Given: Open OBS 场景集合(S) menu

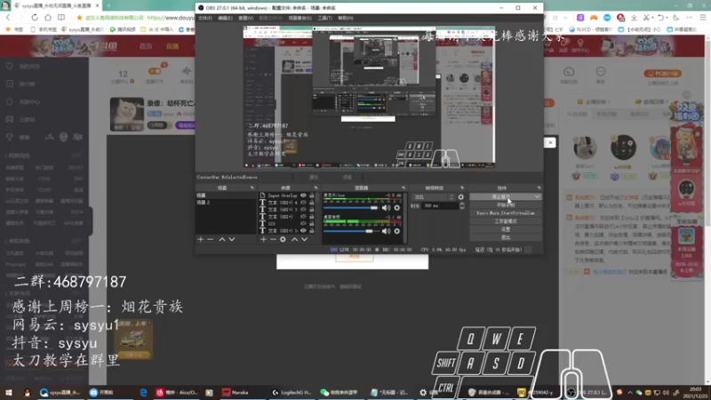Looking at the screenshot, I should [x=300, y=18].
